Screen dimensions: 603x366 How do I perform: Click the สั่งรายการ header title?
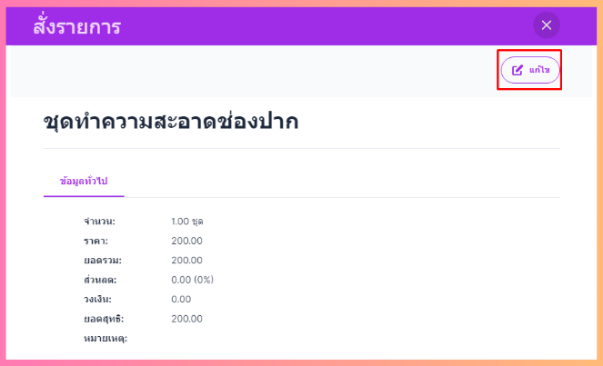76,26
